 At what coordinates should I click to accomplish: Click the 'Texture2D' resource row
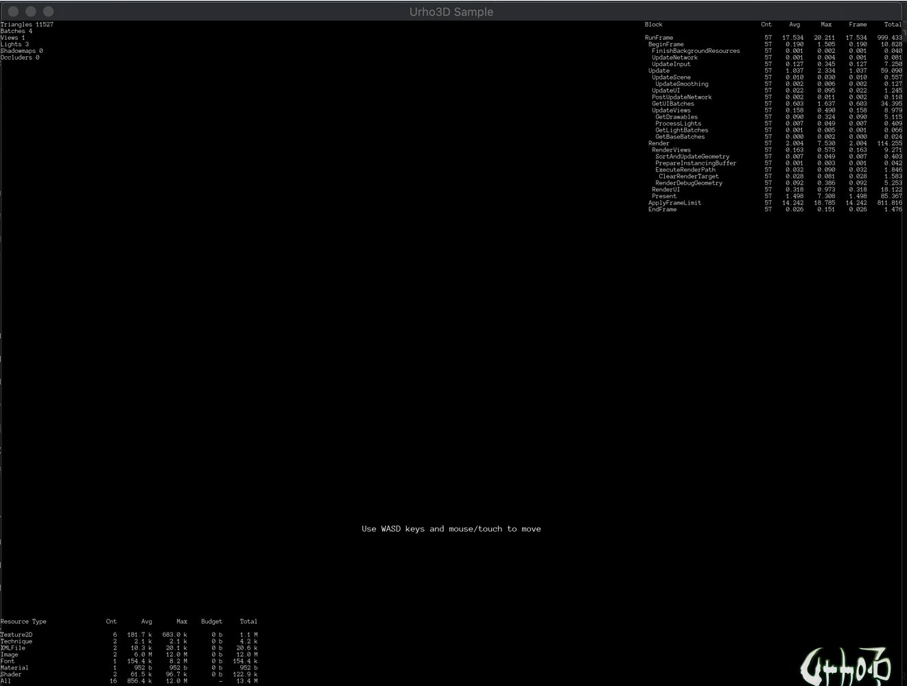tap(129, 635)
